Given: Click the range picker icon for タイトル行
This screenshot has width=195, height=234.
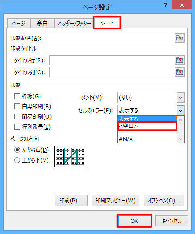Looking at the screenshot, I should [x=180, y=60].
